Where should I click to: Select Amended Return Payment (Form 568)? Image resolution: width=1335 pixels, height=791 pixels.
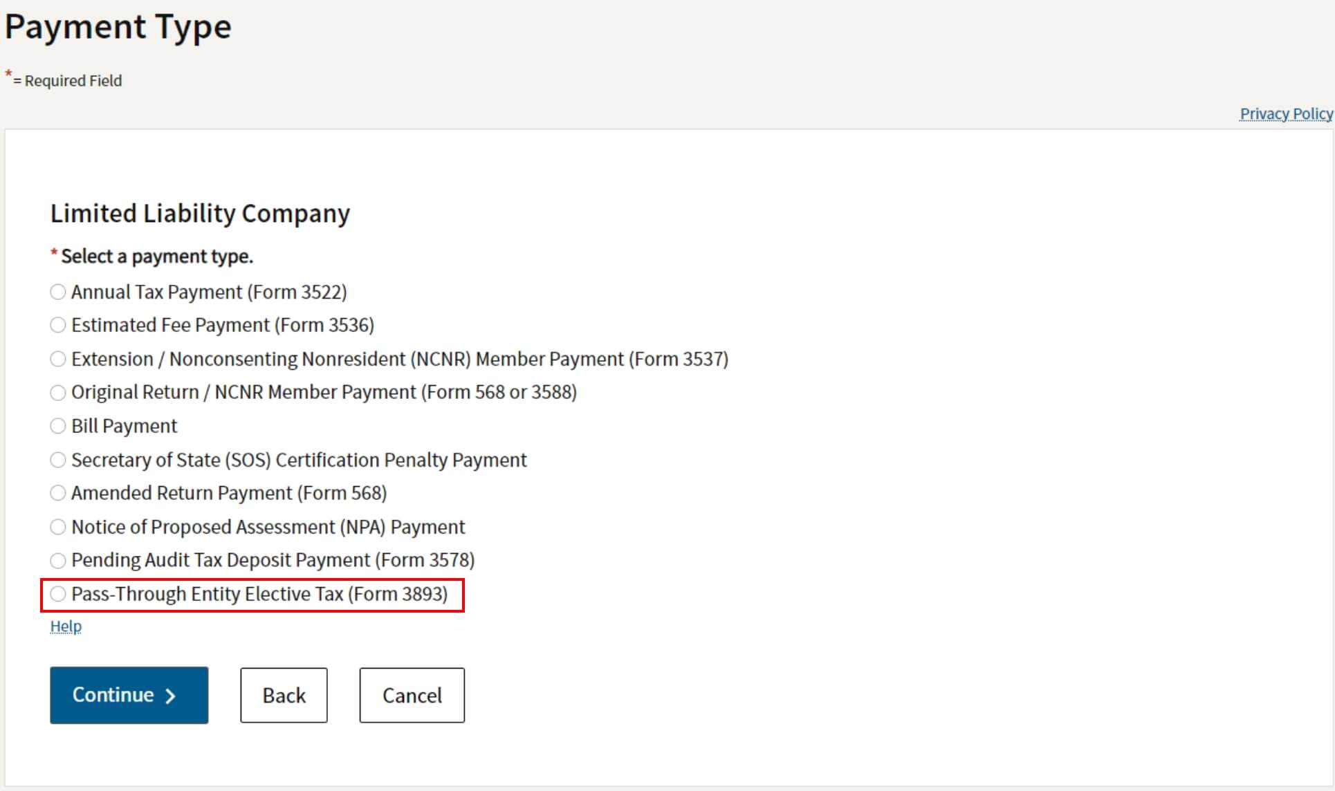pos(58,493)
